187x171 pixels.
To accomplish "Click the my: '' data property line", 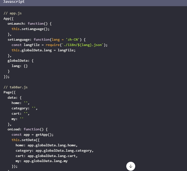I will pos(17,119).
